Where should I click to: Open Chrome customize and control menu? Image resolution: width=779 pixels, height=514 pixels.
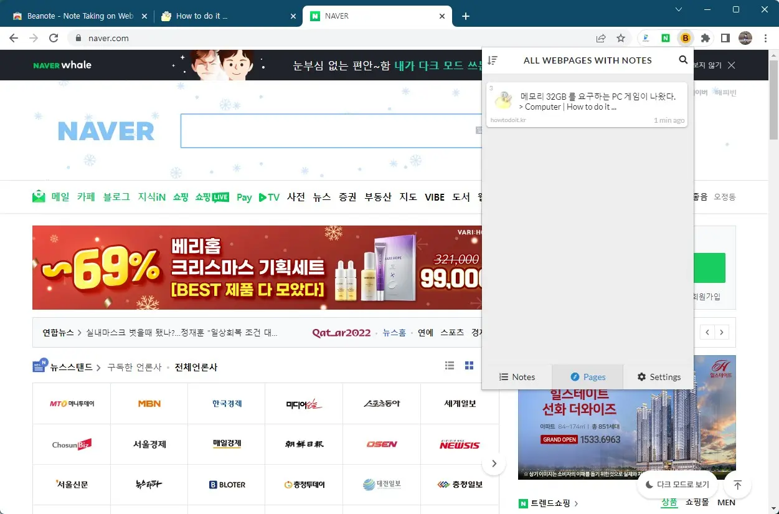(765, 38)
